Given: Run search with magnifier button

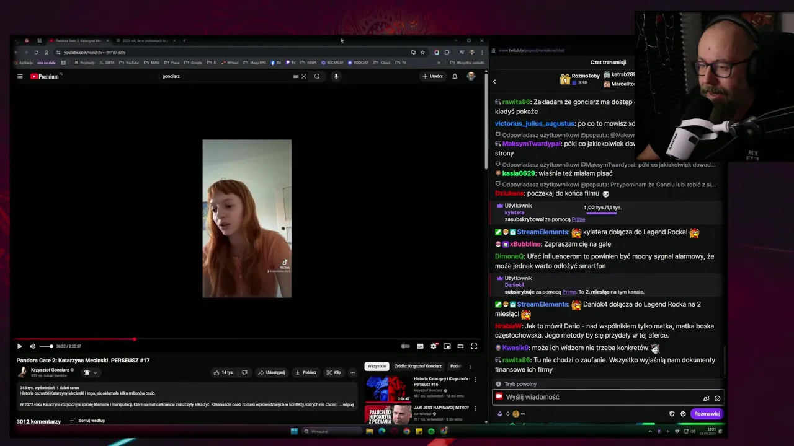Looking at the screenshot, I should pyautogui.click(x=317, y=76).
